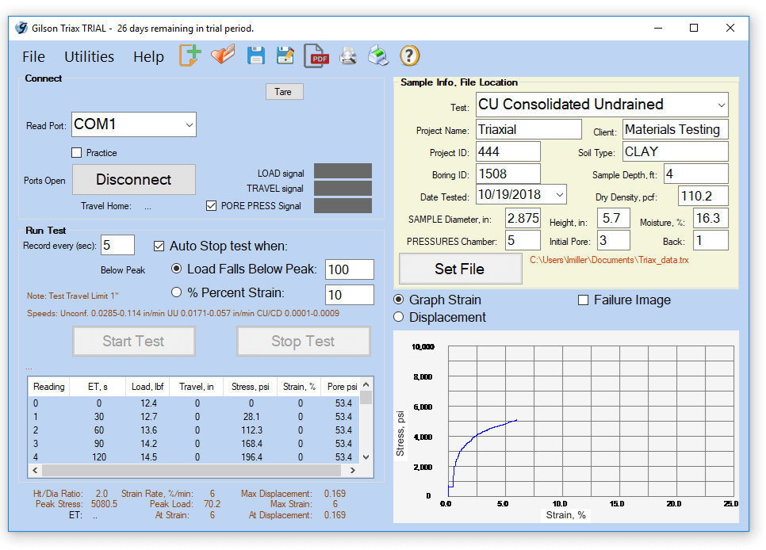Click the Pore psi column header
Image resolution: width=766 pixels, height=550 pixels.
tap(342, 387)
